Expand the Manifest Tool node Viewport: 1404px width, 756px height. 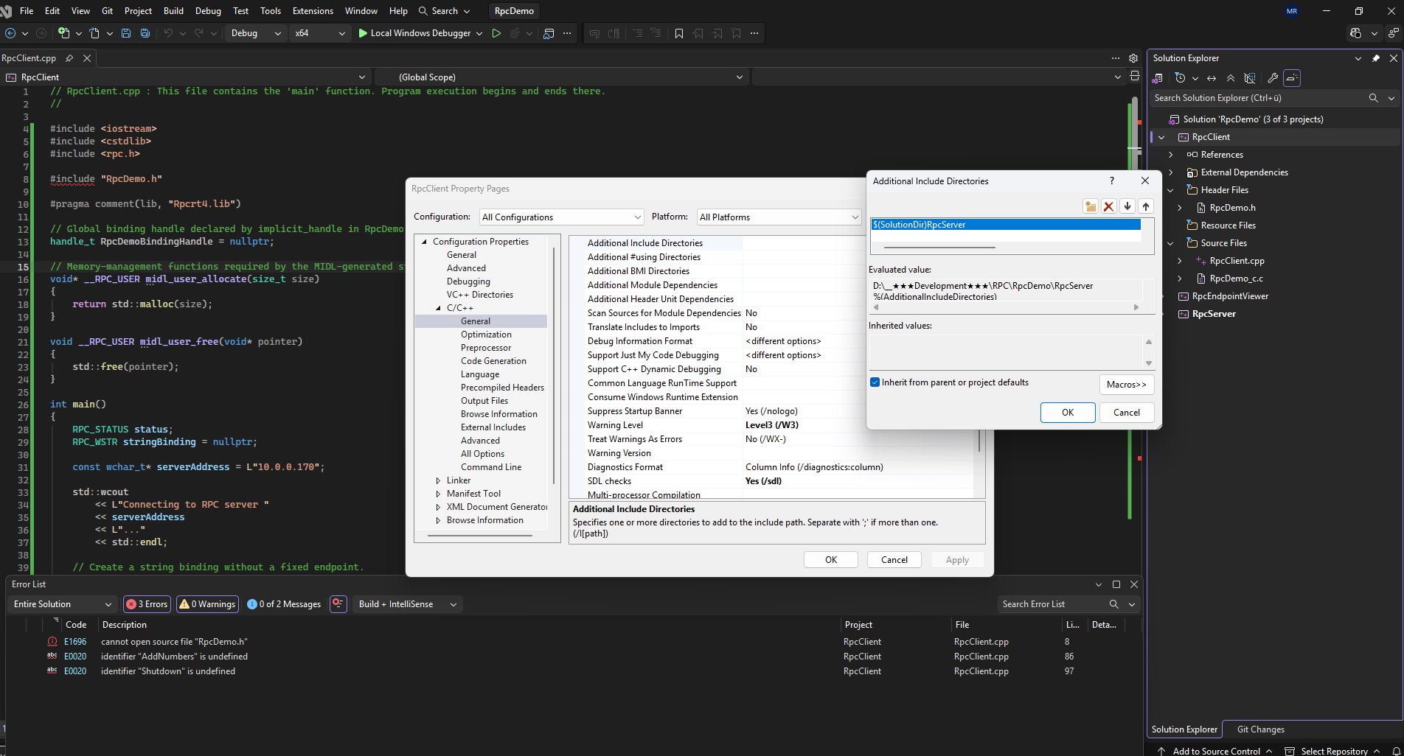pos(438,494)
